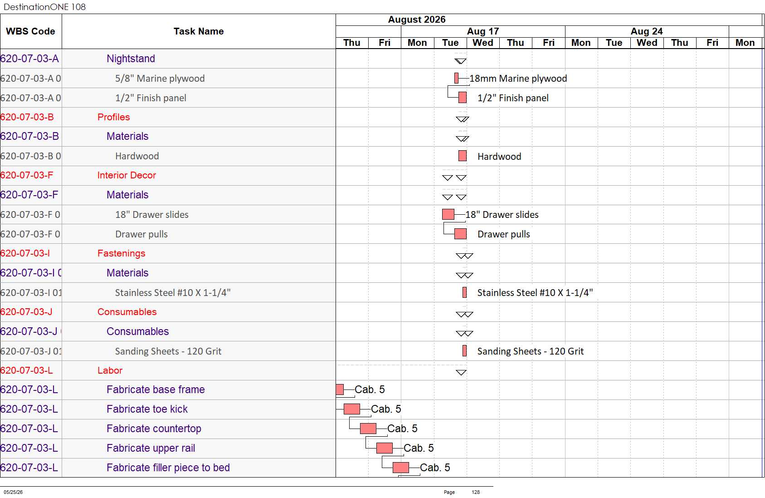
Task: Click the Gantt bar for 1/2" Finish panel
Action: click(x=463, y=97)
